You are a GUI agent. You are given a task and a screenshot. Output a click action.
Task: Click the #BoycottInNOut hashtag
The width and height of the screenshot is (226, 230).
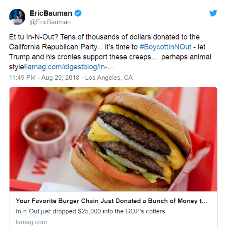point(165,47)
